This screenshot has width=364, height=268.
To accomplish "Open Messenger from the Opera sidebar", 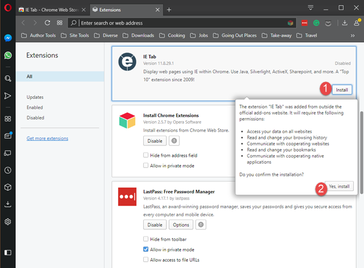I will (8, 38).
